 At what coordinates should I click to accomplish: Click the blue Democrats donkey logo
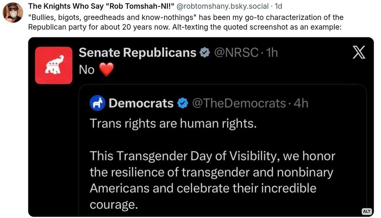97,103
